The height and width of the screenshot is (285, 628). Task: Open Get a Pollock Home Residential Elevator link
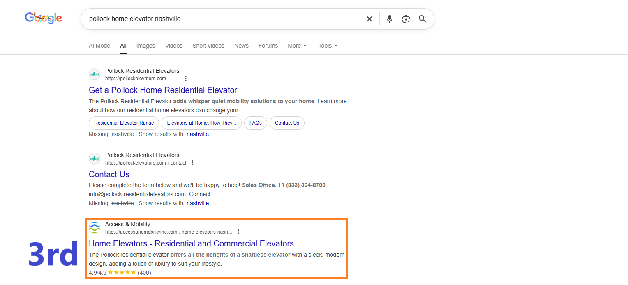(163, 90)
